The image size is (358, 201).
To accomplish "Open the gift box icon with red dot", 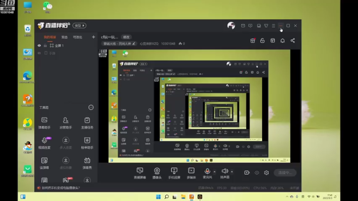I will (x=253, y=41).
